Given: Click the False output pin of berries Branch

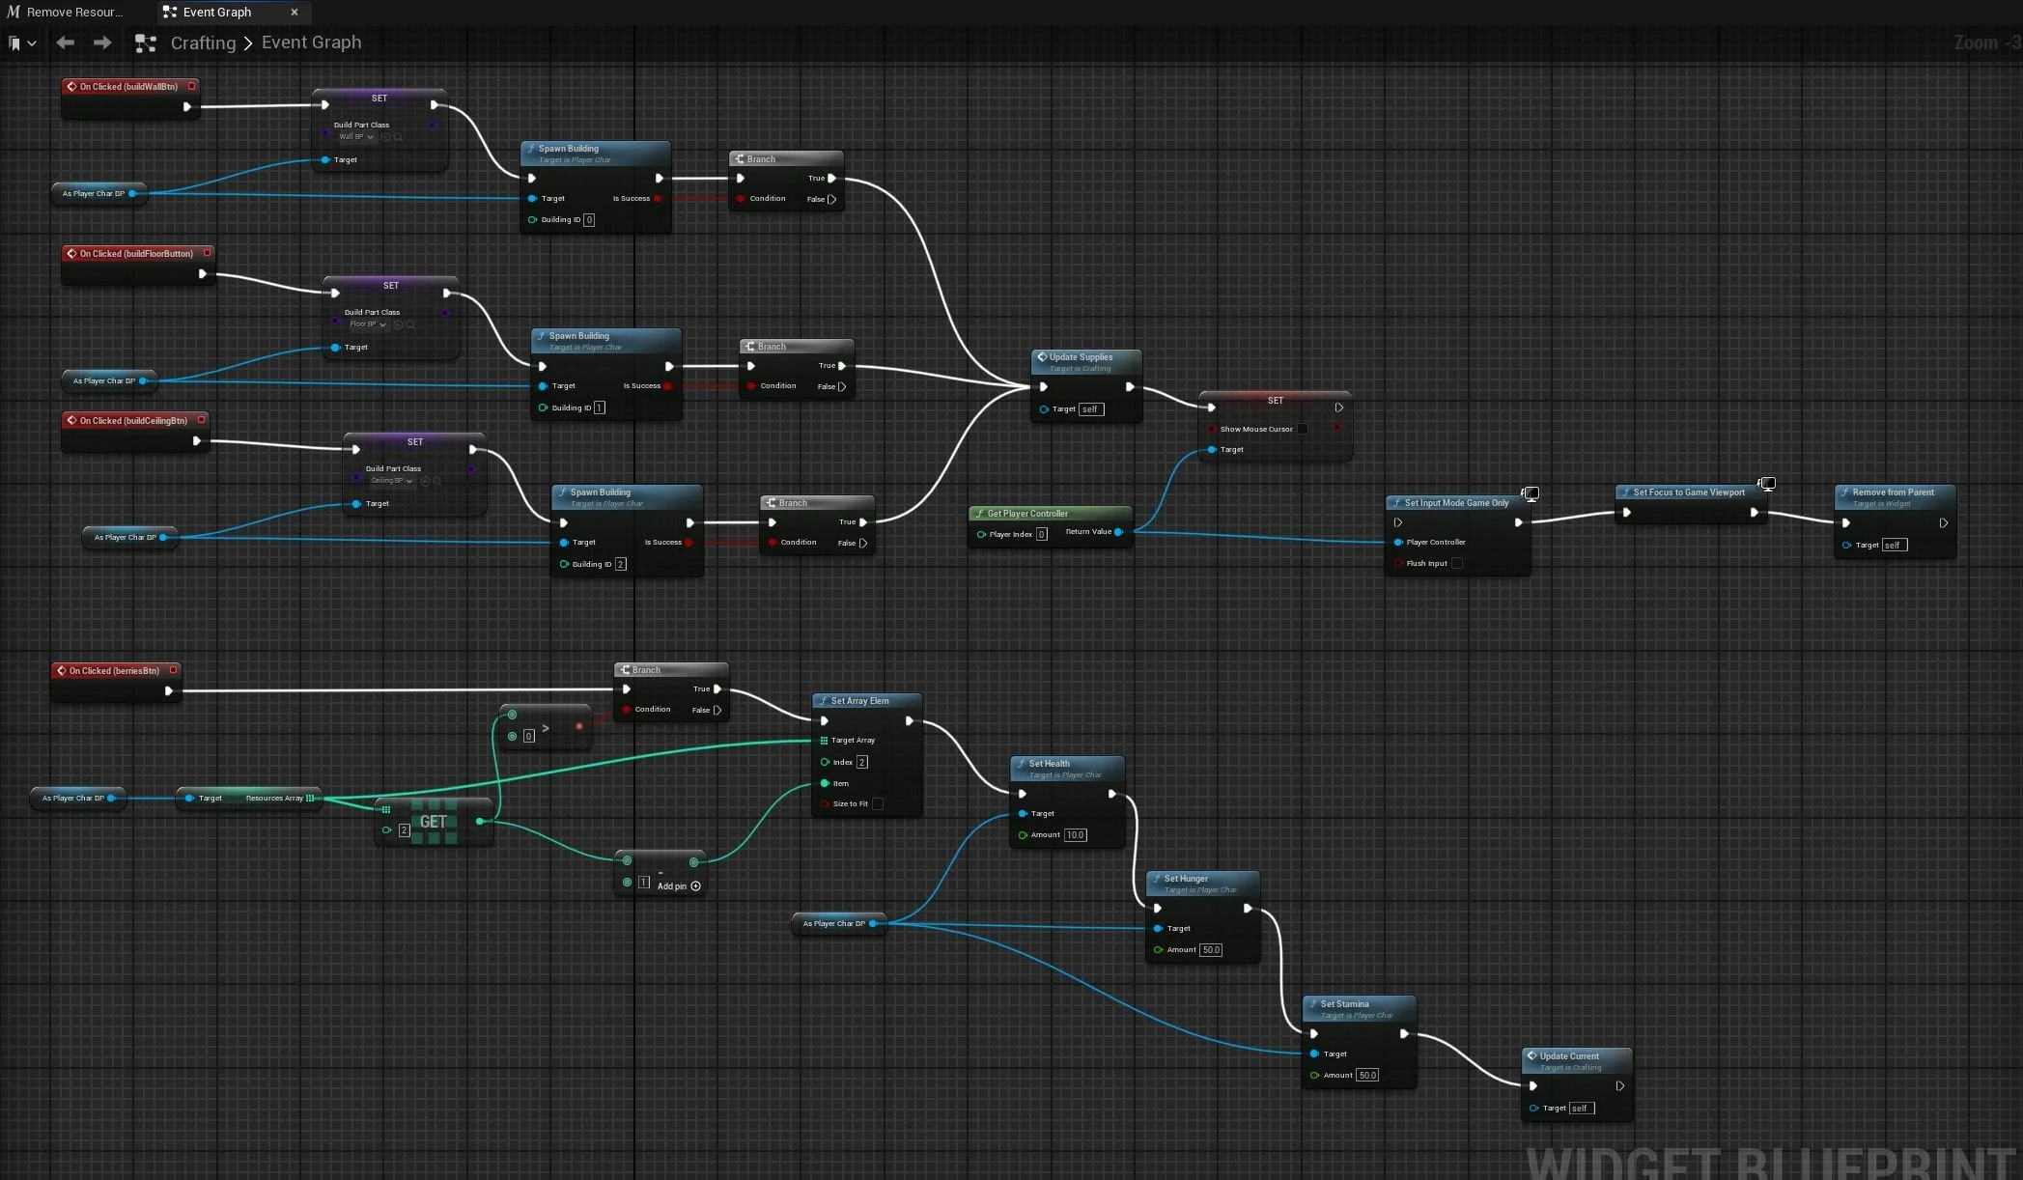Looking at the screenshot, I should click(x=716, y=710).
